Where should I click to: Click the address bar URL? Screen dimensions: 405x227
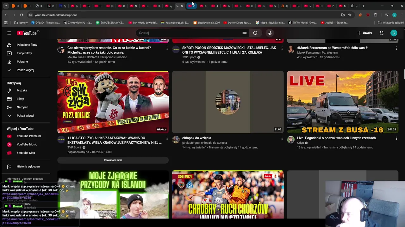coord(56,15)
